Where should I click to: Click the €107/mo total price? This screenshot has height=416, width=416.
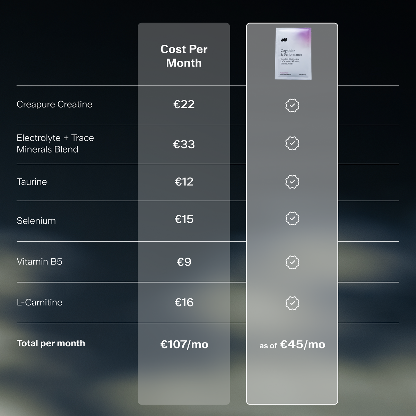pos(184,344)
